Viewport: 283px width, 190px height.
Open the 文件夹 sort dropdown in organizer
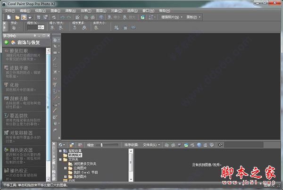pos(151,145)
